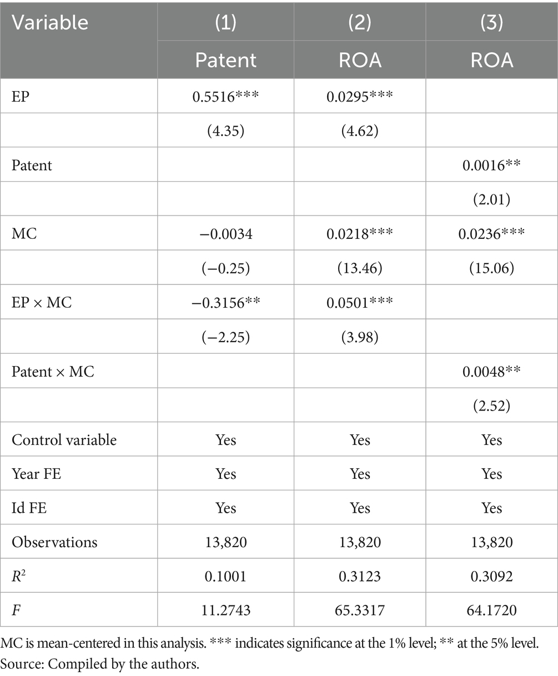Click the R² value 0.3123
558x676 pixels.
tap(360, 577)
